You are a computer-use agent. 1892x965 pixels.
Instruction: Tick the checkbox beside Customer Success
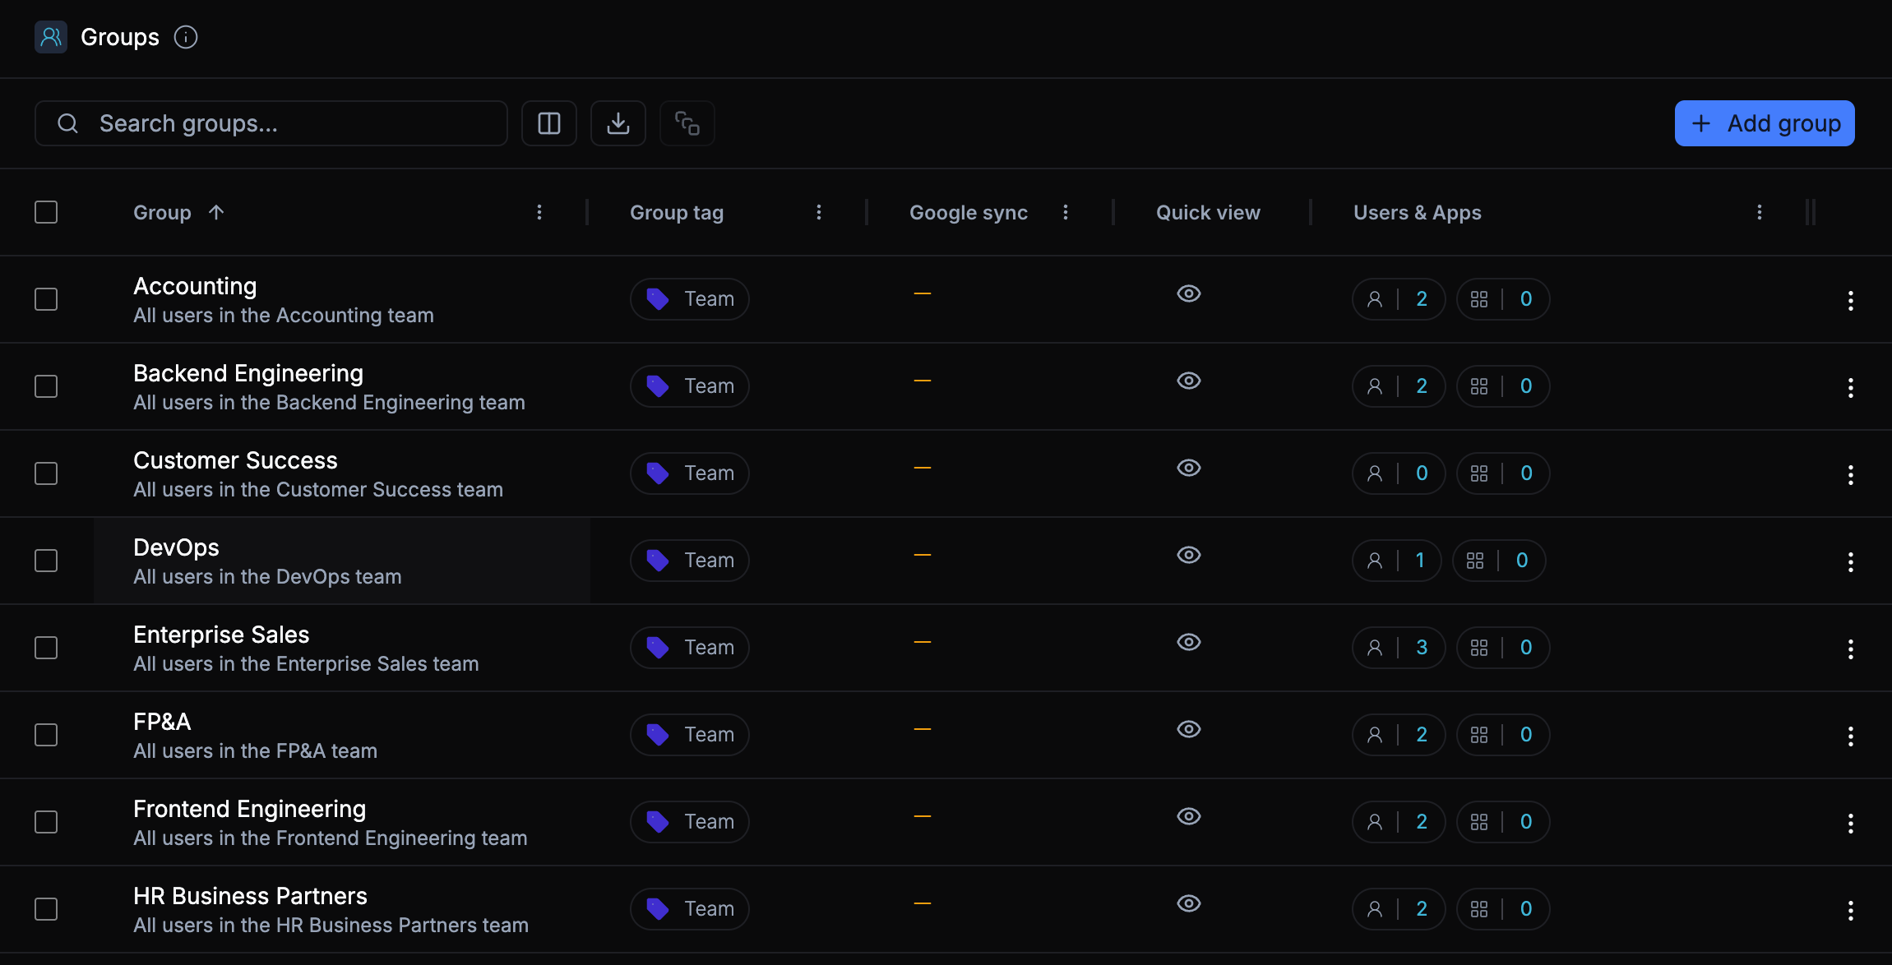tap(46, 473)
